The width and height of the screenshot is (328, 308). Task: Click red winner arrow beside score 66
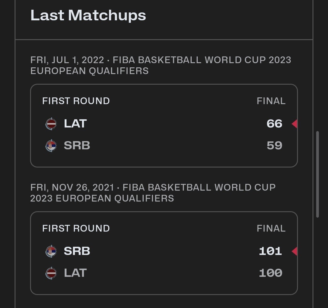[294, 124]
